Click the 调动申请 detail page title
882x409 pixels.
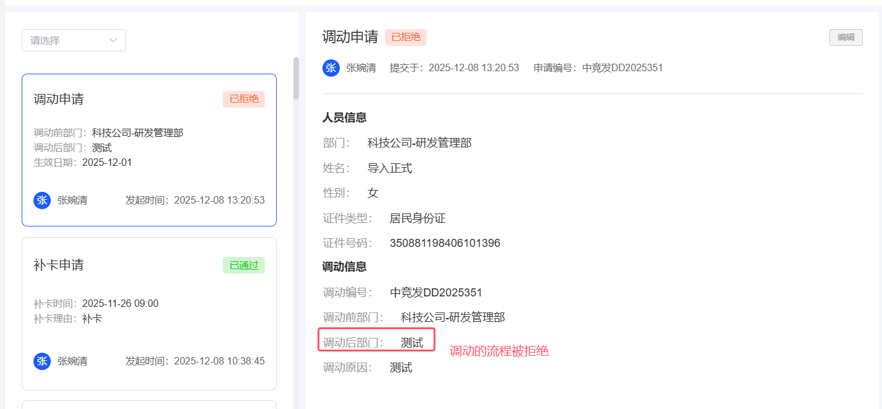(350, 37)
